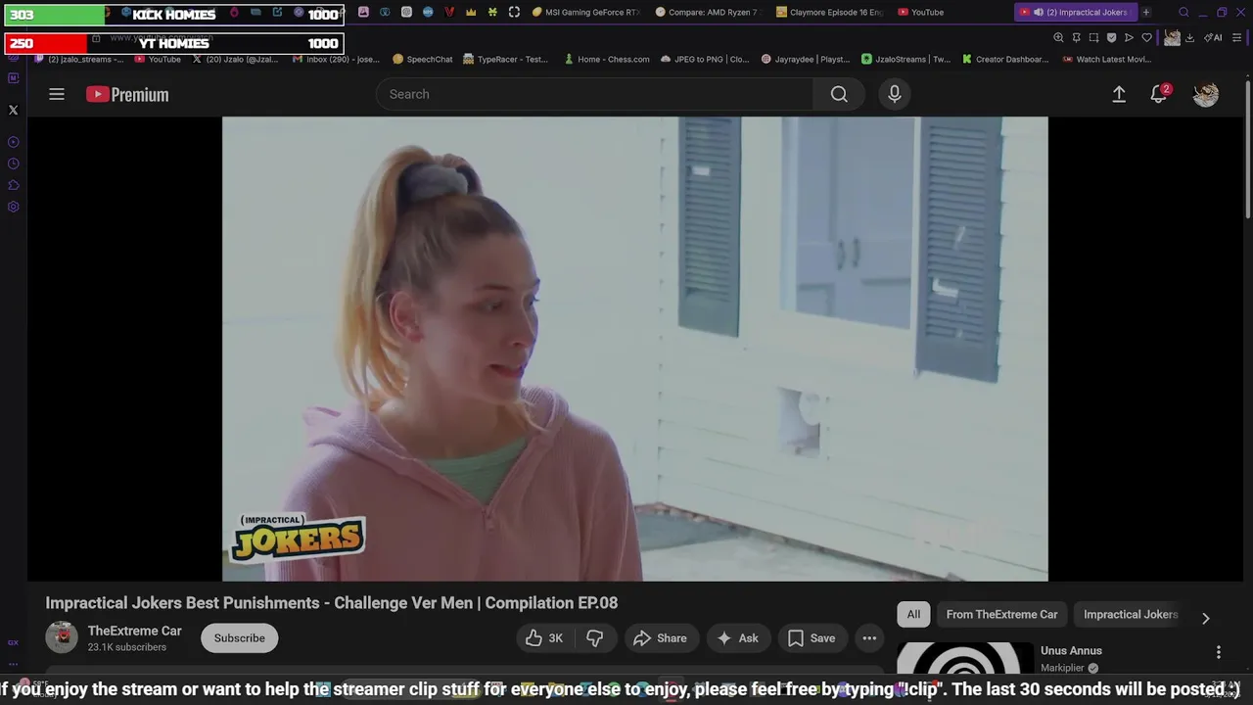Open the more actions three-dot menu
The height and width of the screenshot is (705, 1253).
(x=869, y=638)
